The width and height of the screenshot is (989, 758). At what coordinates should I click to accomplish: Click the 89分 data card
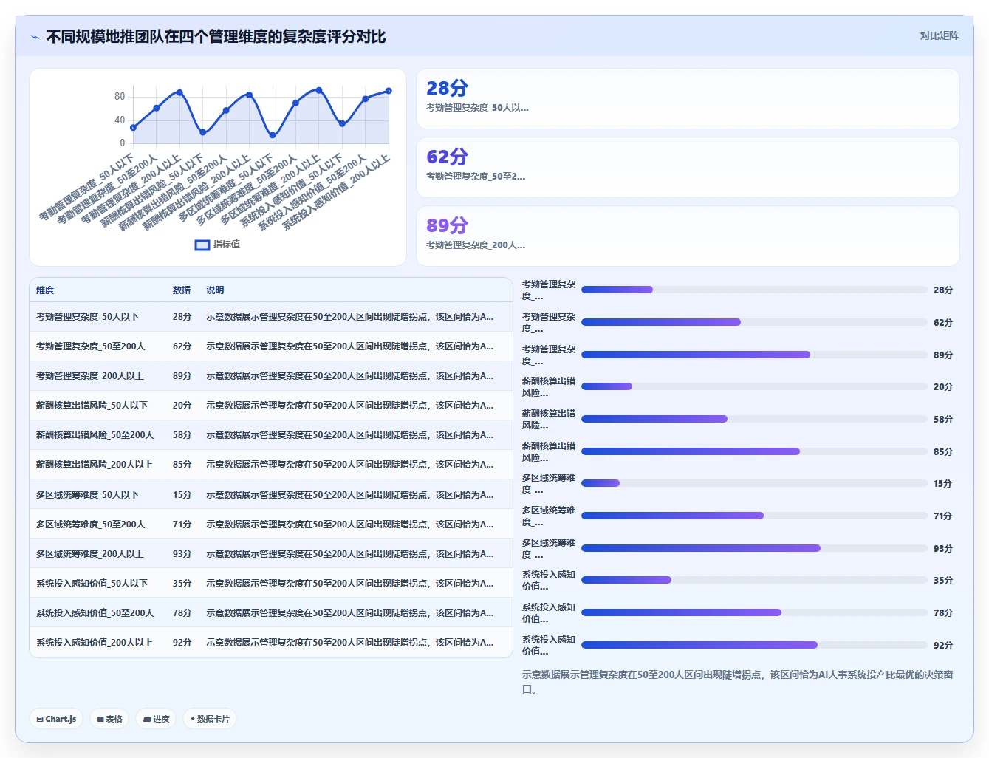[688, 236]
